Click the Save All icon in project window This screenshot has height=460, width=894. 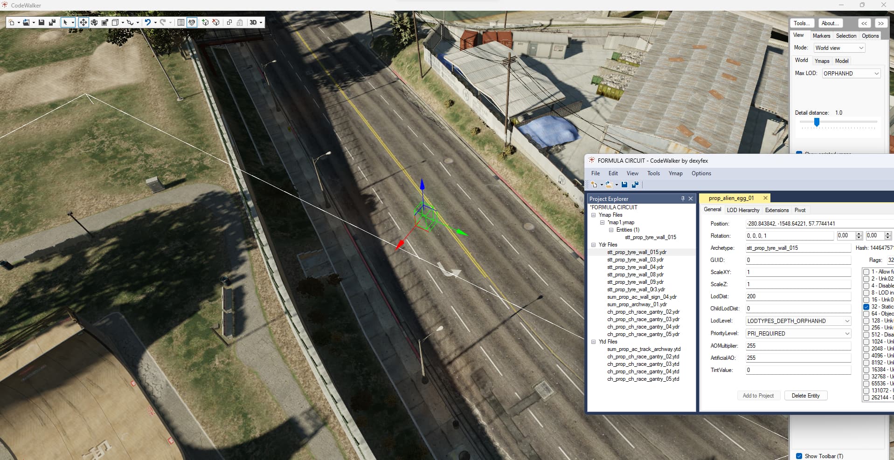(635, 185)
